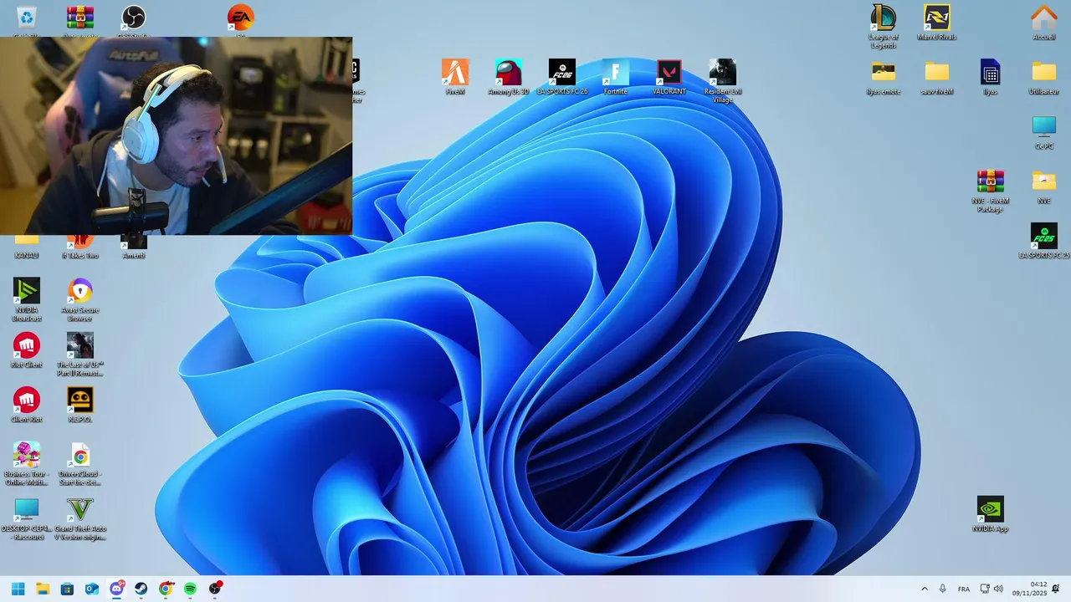Open NVIDIA Broadcast shortcut
The image size is (1071, 602).
tap(27, 299)
